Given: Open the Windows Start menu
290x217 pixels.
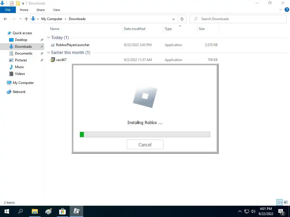Looking at the screenshot, I should tap(7, 211).
